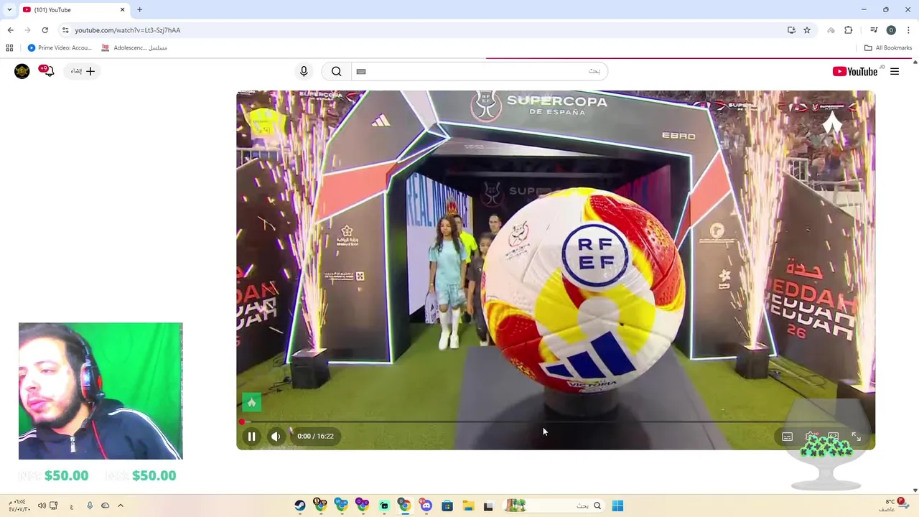919x517 pixels.
Task: Click the YouTube search magnifier button
Action: 336,71
